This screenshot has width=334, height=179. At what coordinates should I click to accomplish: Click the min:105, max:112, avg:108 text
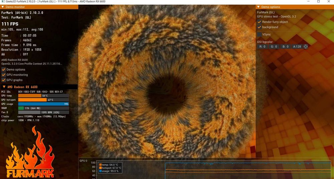coord(22,29)
